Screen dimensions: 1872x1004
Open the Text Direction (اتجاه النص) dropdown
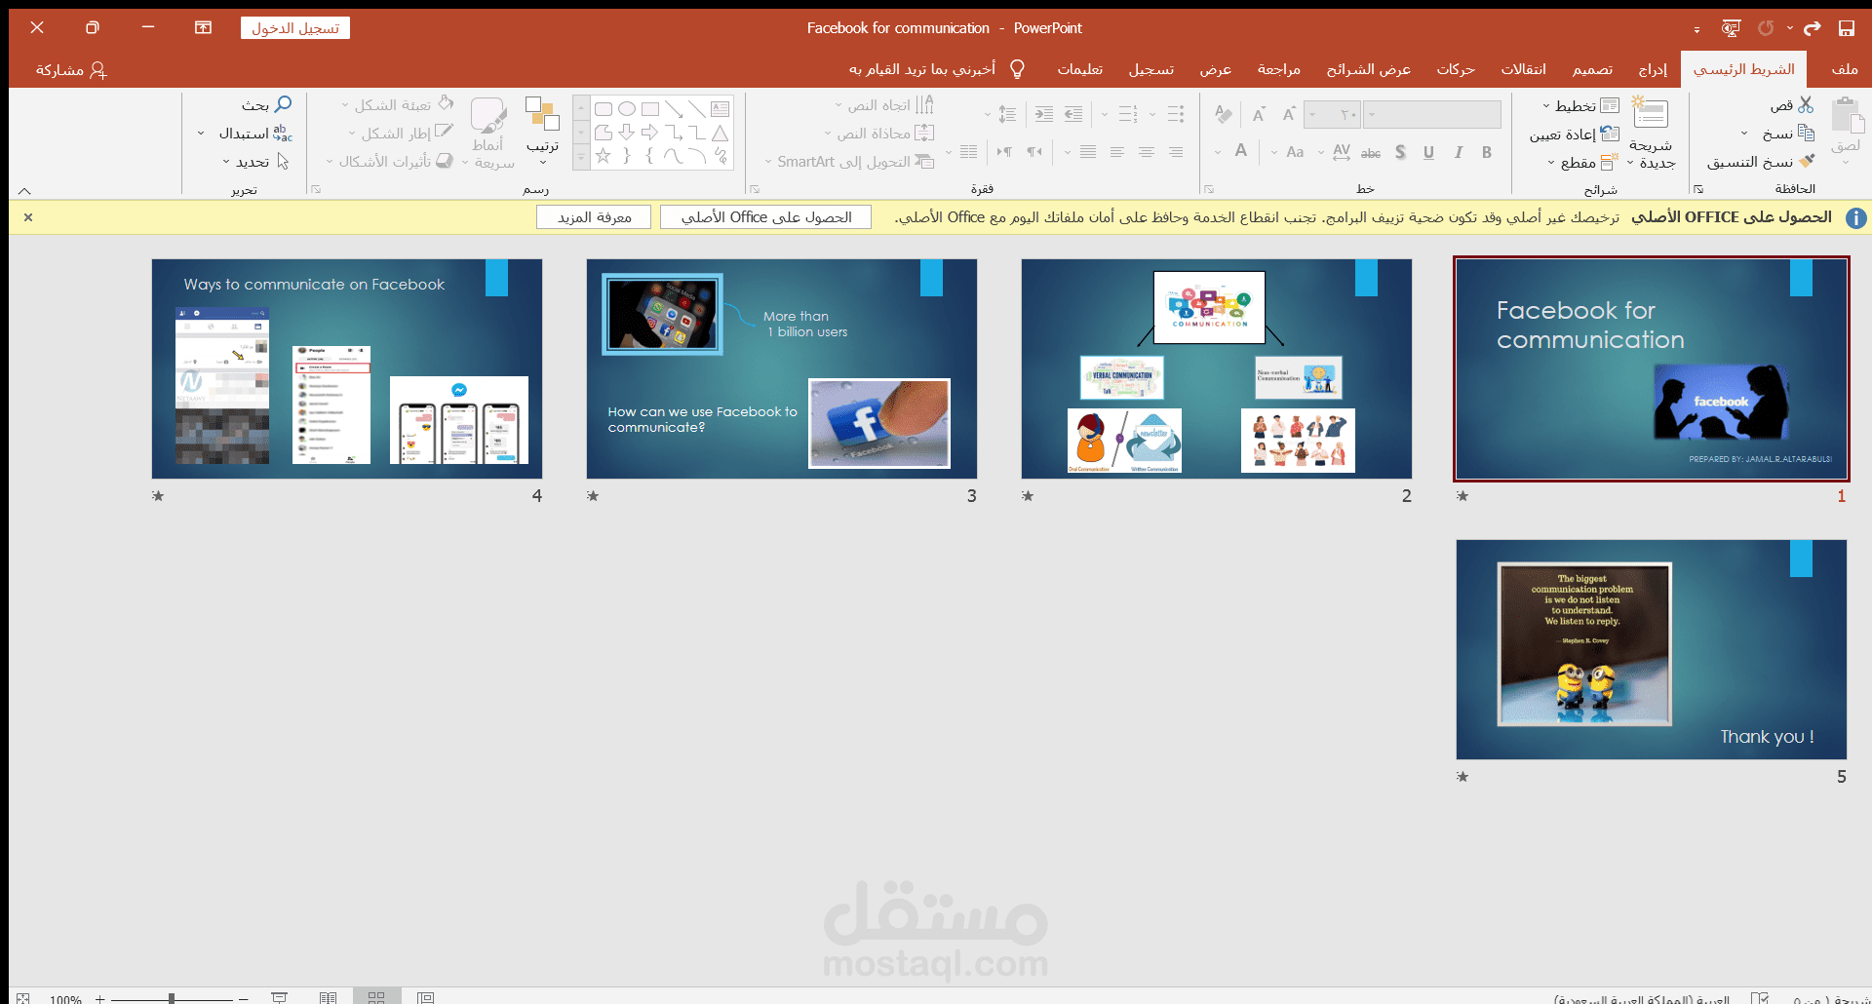click(x=883, y=104)
